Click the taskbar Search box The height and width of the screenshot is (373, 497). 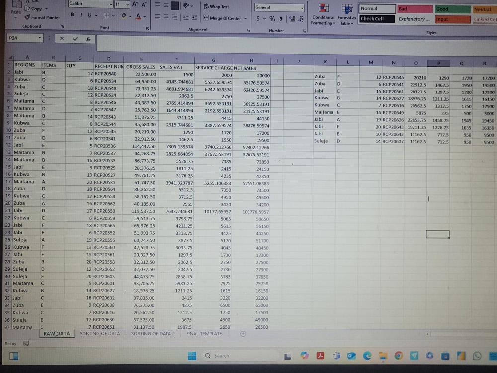point(240,356)
